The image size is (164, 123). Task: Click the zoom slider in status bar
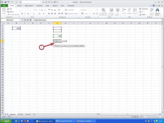click(x=153, y=117)
